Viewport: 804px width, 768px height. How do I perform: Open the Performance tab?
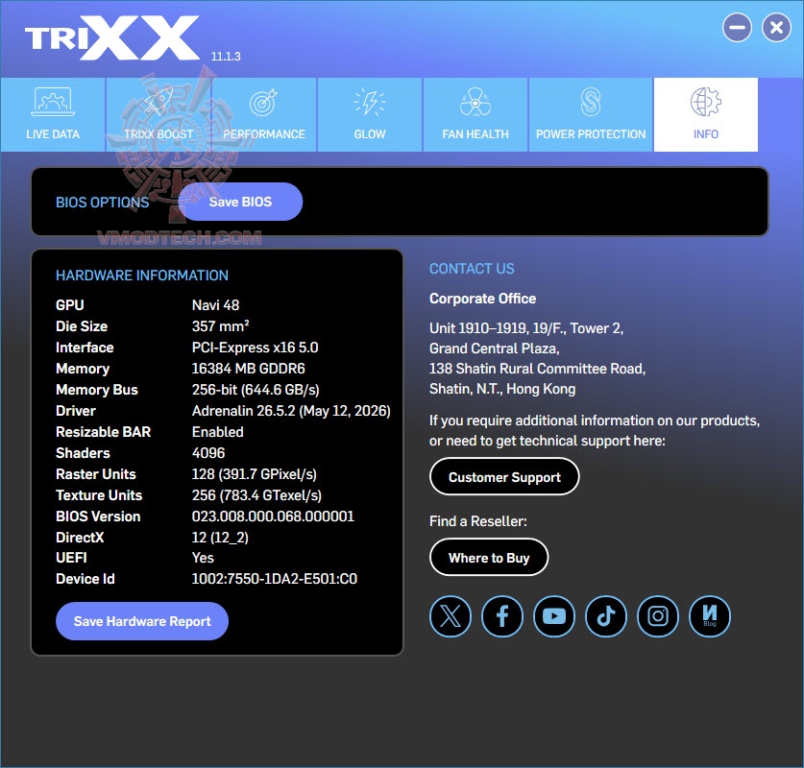pos(264,115)
